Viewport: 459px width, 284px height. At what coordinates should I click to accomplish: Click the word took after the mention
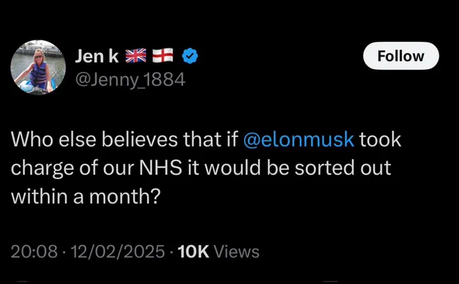[380, 139]
